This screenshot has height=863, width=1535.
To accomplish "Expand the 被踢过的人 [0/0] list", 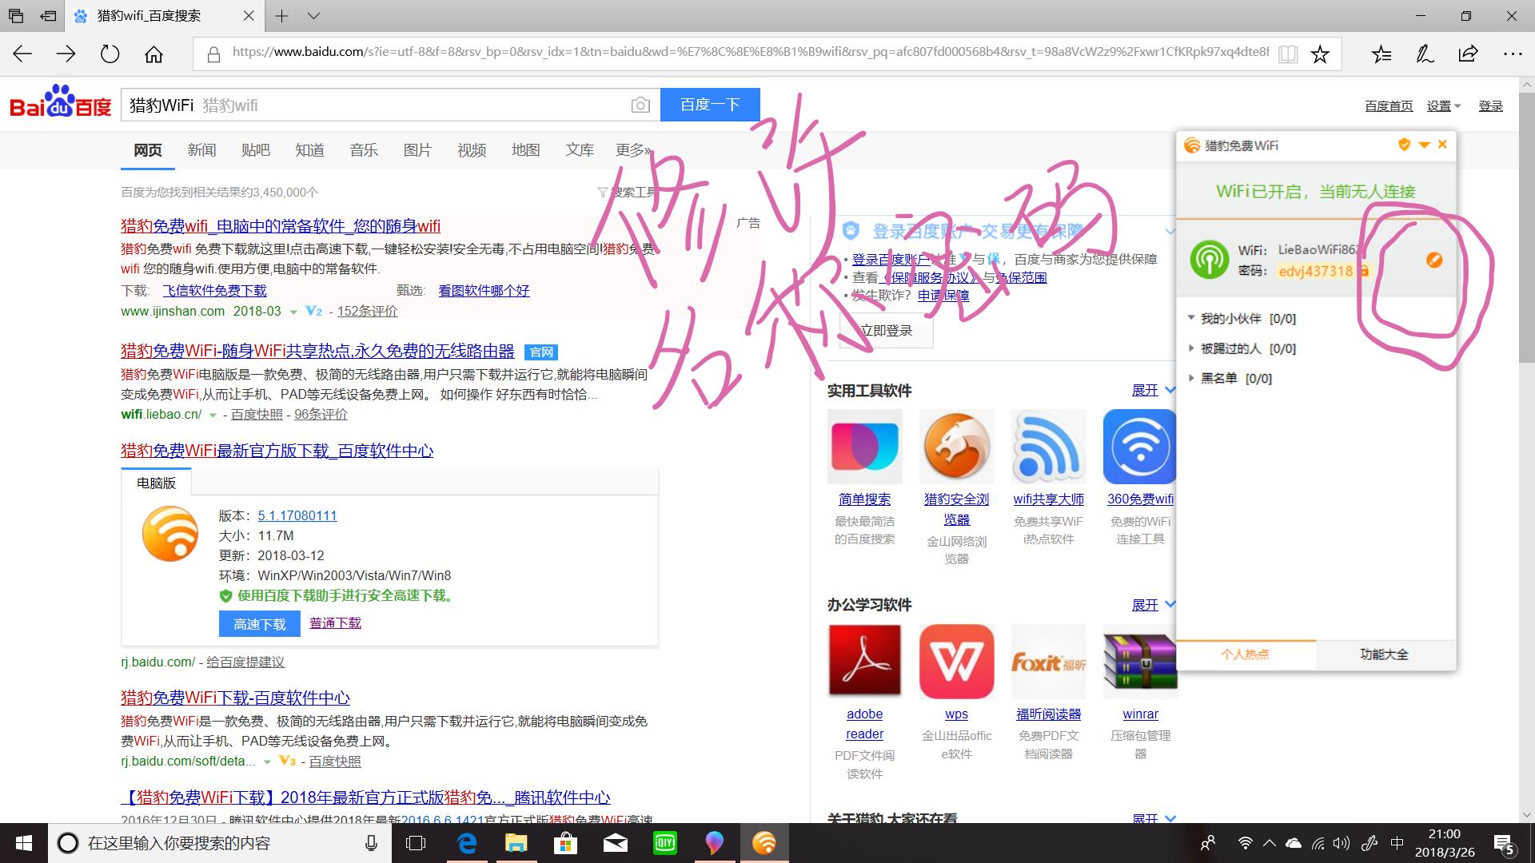I will (1190, 348).
